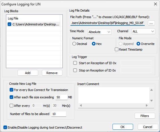Click the Remove log block button
The width and height of the screenshot is (160, 132).
(52, 73)
